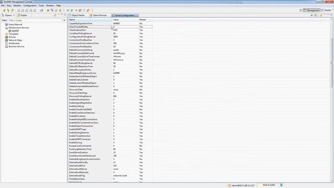Select Templates in the object tree
The image size is (334, 188).
(x=14, y=34)
